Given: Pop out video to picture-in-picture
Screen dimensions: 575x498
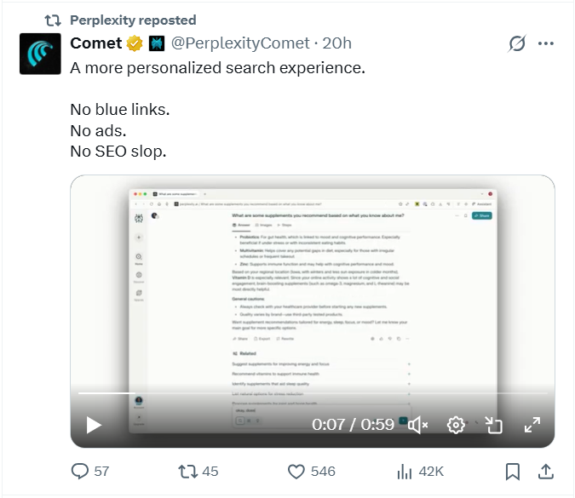Looking at the screenshot, I should coord(493,425).
